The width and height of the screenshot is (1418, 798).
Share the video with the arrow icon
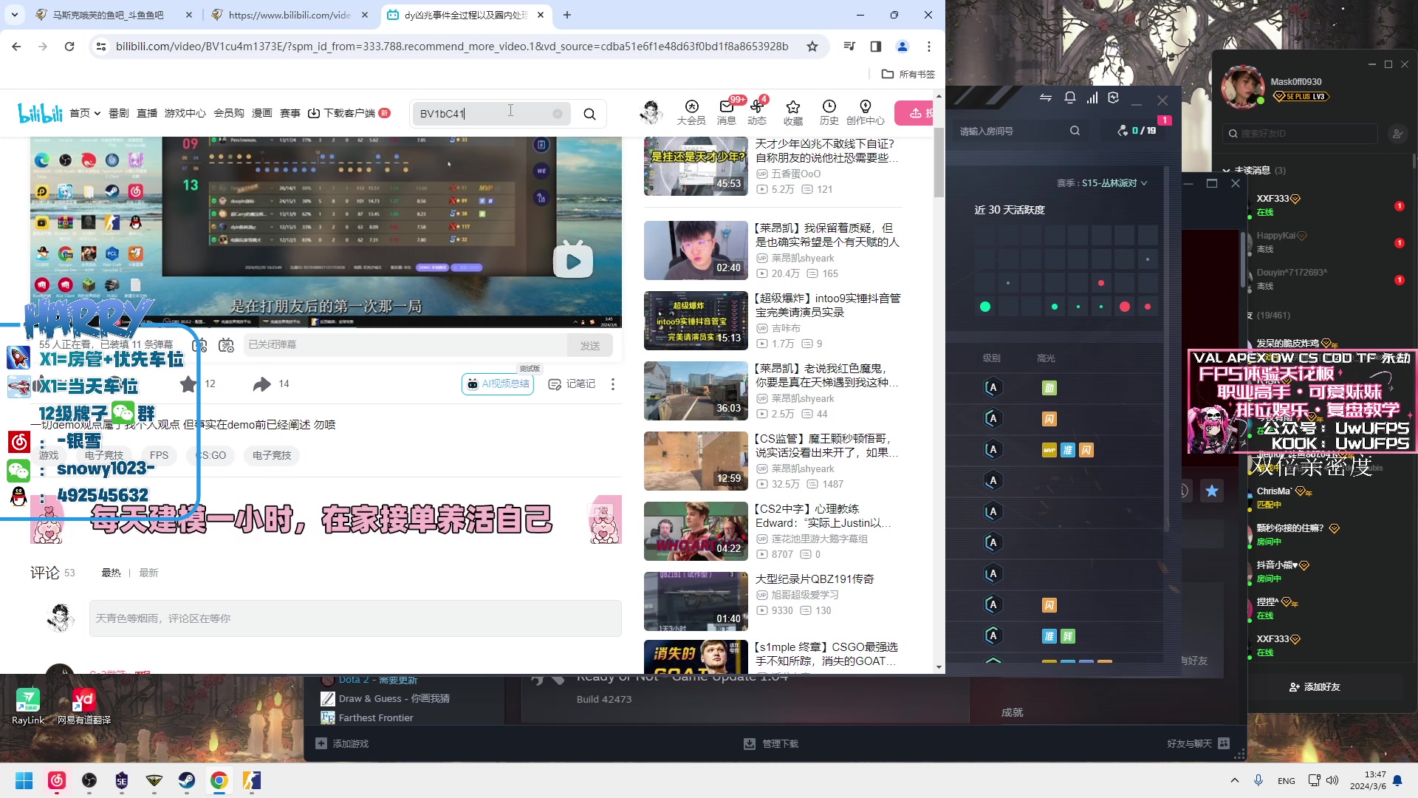[x=261, y=384]
